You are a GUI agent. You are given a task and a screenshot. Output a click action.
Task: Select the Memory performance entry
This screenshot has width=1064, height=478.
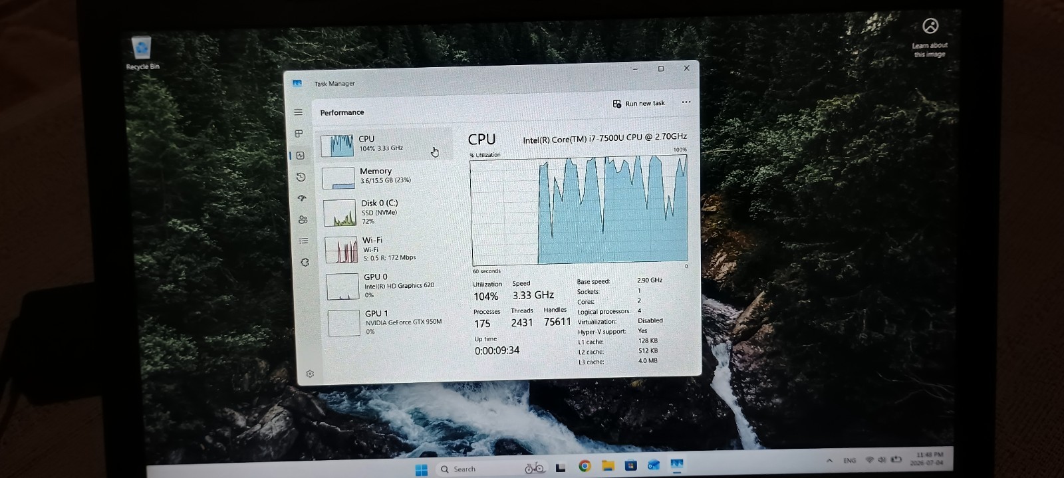pos(386,176)
